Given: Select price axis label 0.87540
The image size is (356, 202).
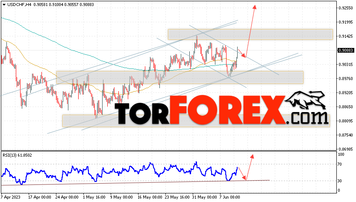Looking at the screenshot, I should coord(346,135).
